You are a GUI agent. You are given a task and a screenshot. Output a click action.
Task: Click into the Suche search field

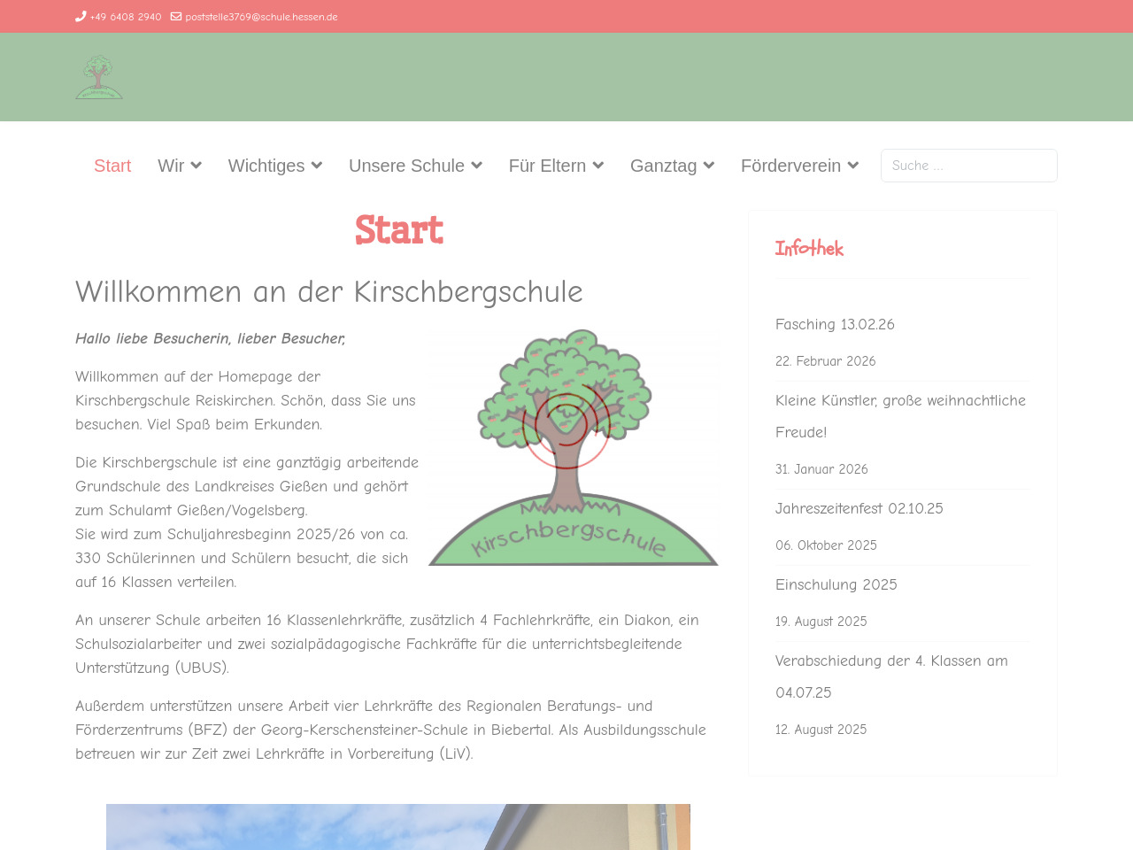pos(968,166)
